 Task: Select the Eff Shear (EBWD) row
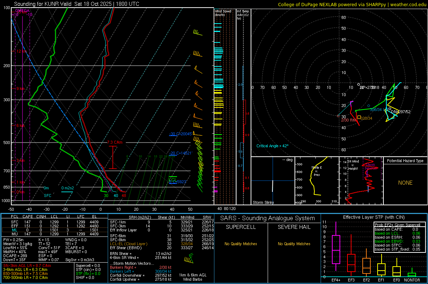click(162, 248)
